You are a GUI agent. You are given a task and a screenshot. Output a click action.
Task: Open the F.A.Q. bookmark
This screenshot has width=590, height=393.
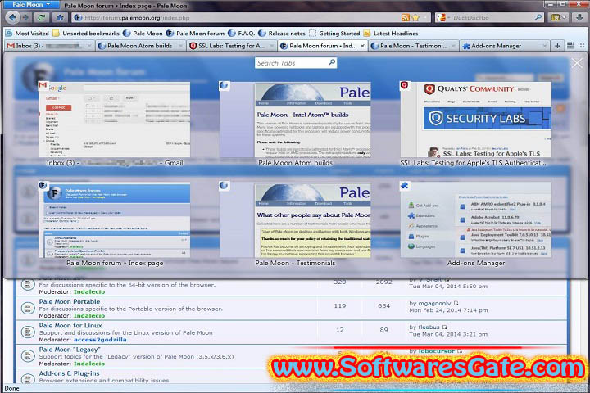coord(242,33)
